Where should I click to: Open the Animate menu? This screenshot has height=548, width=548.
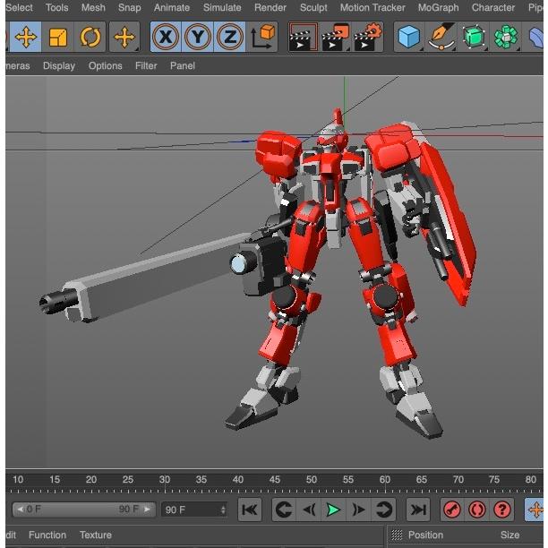point(172,7)
